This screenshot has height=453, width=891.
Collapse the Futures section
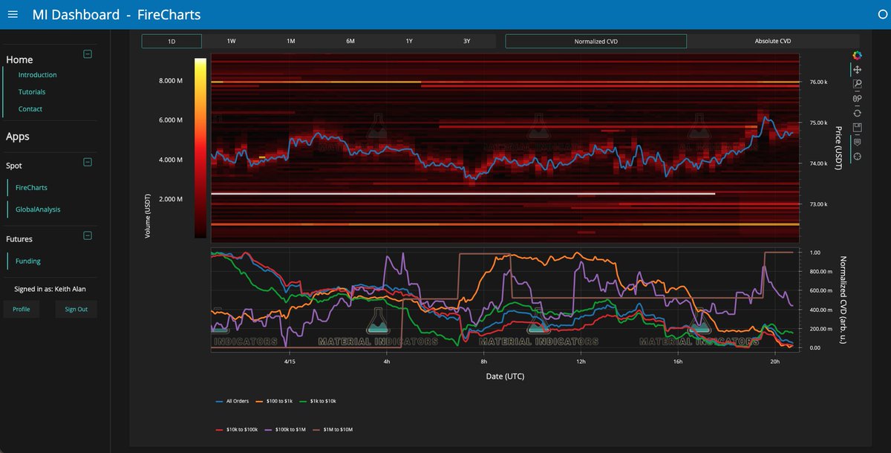click(88, 235)
